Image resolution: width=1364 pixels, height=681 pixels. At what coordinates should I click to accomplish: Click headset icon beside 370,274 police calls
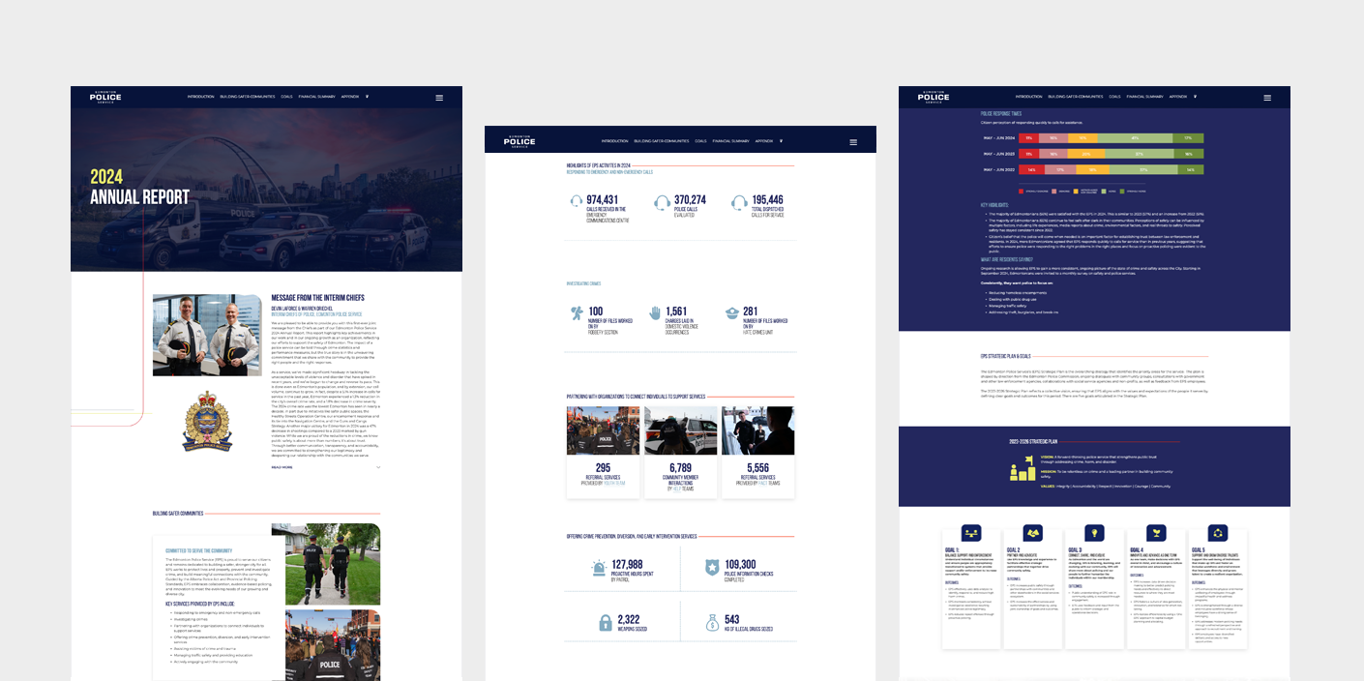(662, 203)
